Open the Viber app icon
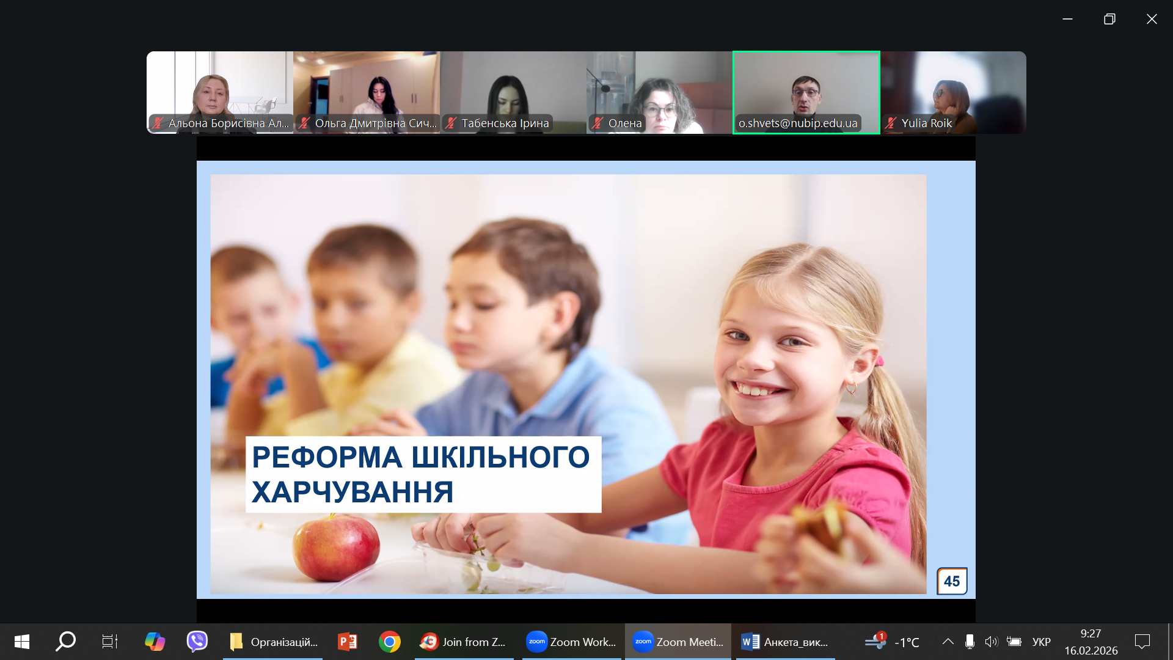This screenshot has height=660, width=1173. 197,642
